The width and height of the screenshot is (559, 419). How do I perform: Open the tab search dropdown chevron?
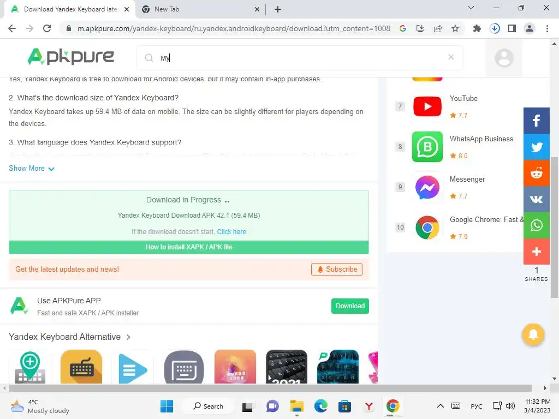[x=471, y=8]
